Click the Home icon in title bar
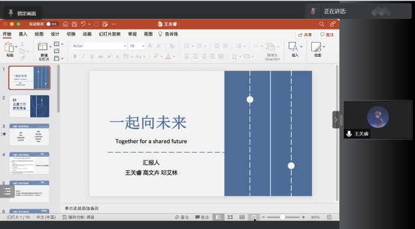 click(x=65, y=24)
